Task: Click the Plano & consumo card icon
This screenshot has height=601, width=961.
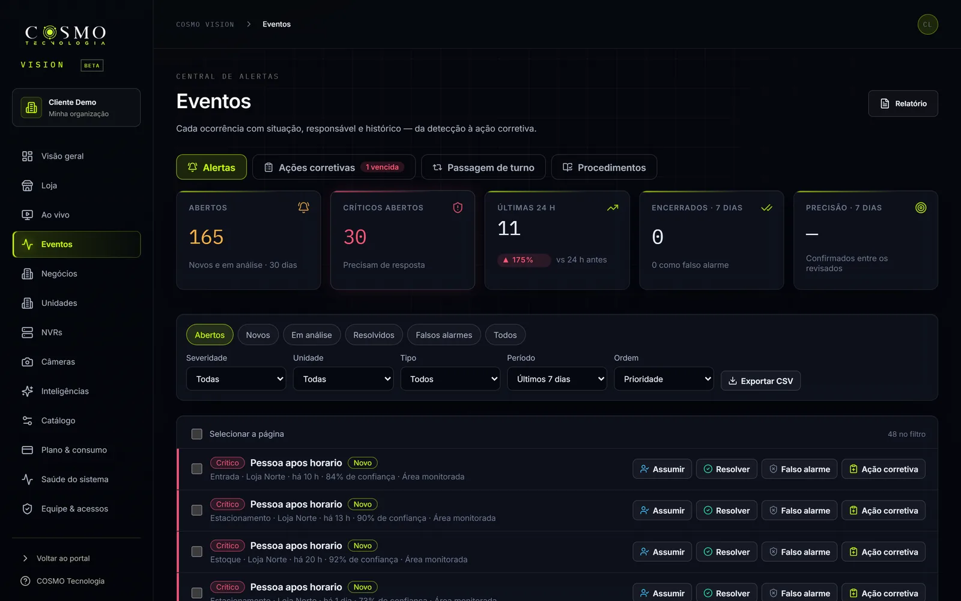Action: coord(27,450)
